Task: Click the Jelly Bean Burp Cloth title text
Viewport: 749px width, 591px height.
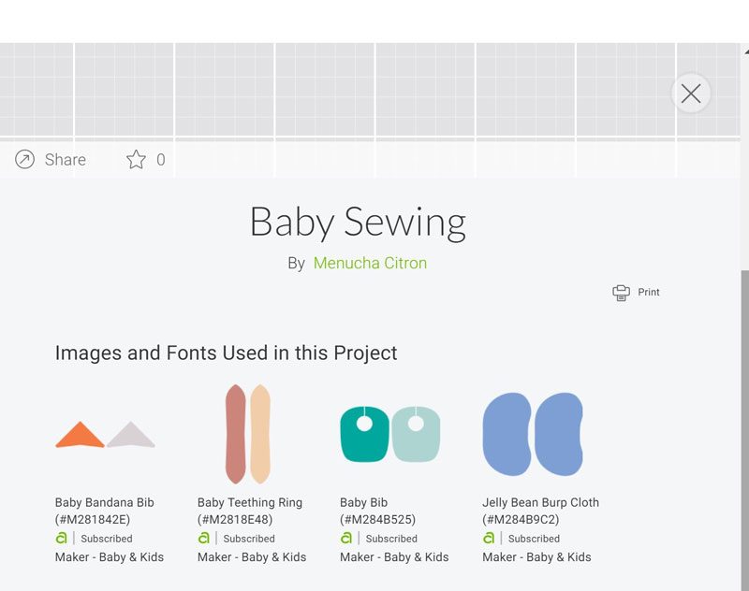Action: click(540, 502)
